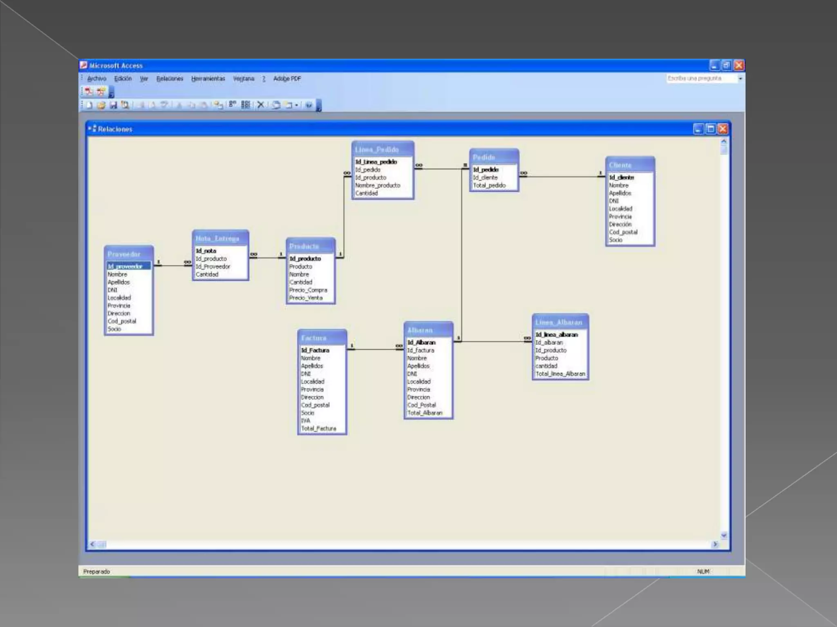Select the Pedido table title bar
Viewport: 837px width, 627px height.
pyautogui.click(x=494, y=157)
